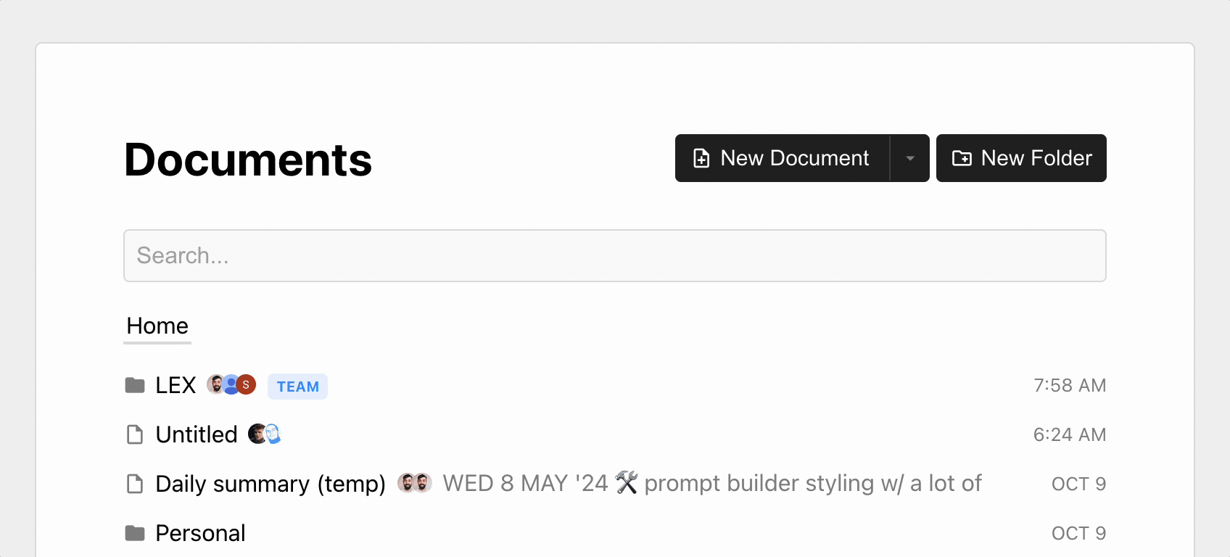
Task: Click the Personal folder icon
Action: pyautogui.click(x=135, y=533)
